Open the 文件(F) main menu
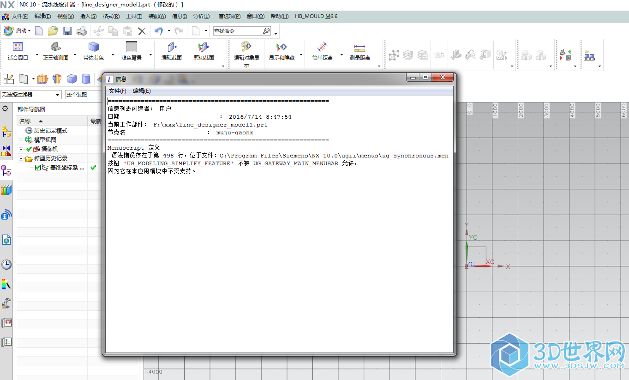This screenshot has height=380, width=629. (x=20, y=16)
